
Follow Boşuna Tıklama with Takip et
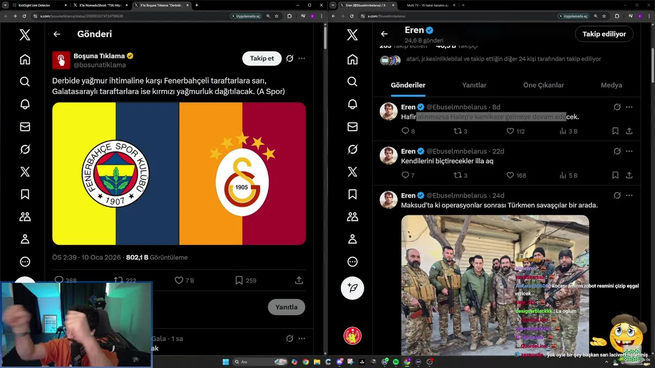click(262, 58)
